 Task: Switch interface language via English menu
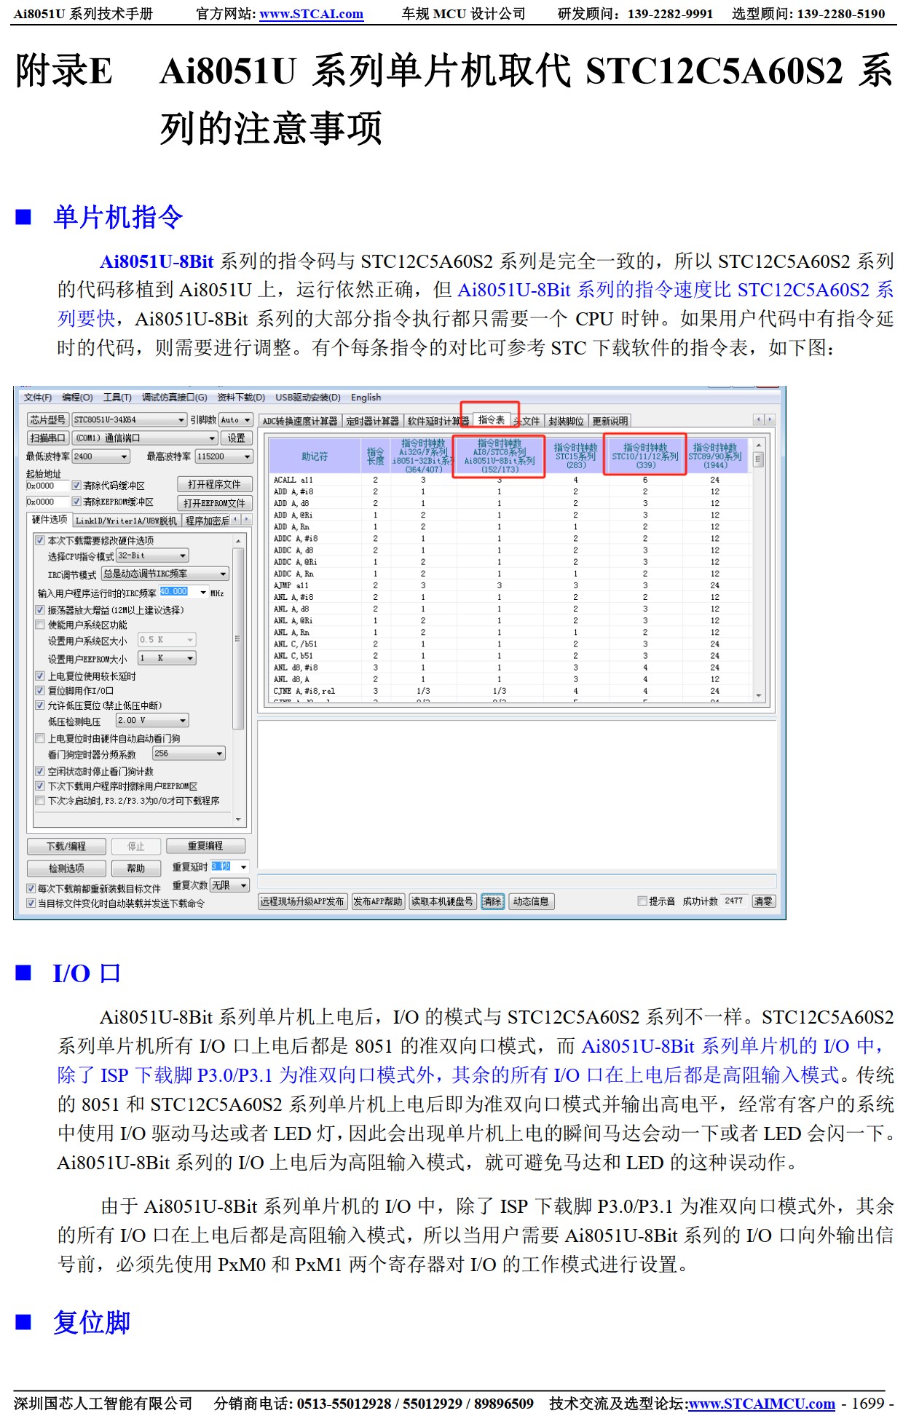click(366, 397)
